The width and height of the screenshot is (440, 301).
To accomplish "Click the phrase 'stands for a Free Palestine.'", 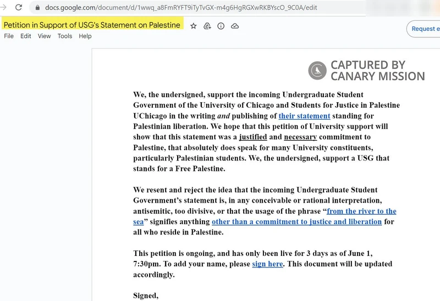I will tap(179, 169).
